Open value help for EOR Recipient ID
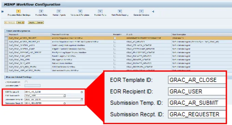 (x=65, y=96)
